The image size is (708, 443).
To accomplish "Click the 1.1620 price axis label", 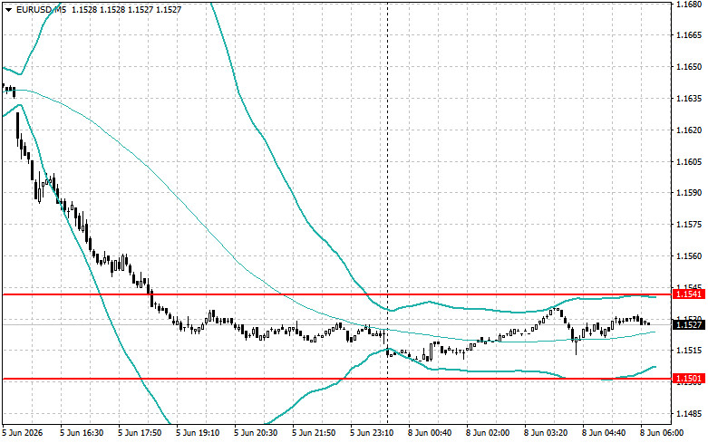I will [x=689, y=130].
